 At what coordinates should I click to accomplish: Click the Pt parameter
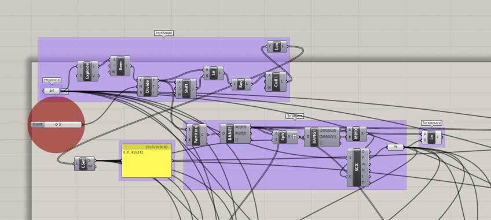(x=395, y=147)
